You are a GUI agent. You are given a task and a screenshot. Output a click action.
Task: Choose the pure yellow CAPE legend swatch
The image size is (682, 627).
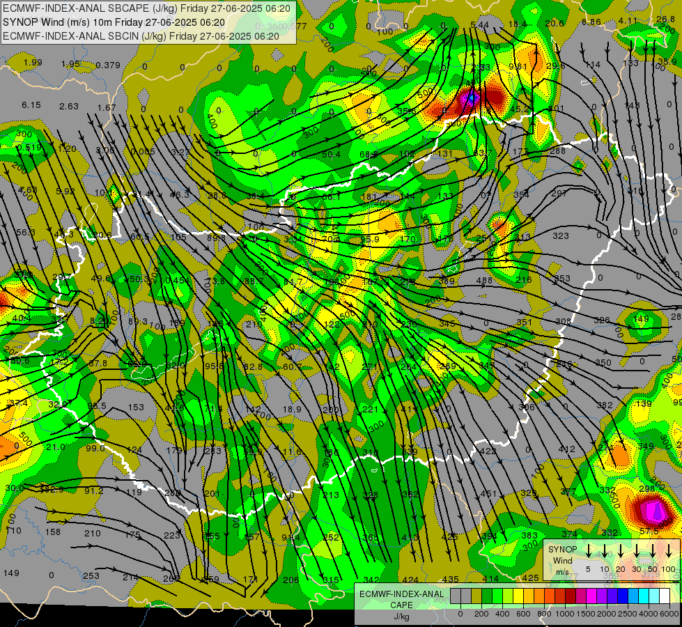[518, 596]
